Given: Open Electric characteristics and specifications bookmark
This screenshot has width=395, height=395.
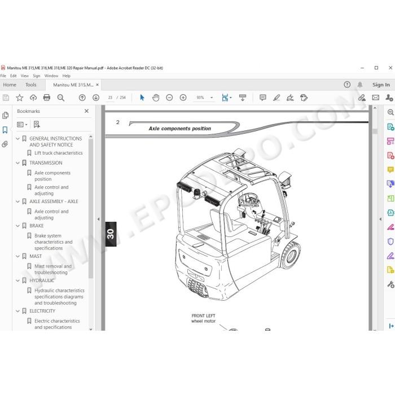Looking at the screenshot, I should click(57, 324).
